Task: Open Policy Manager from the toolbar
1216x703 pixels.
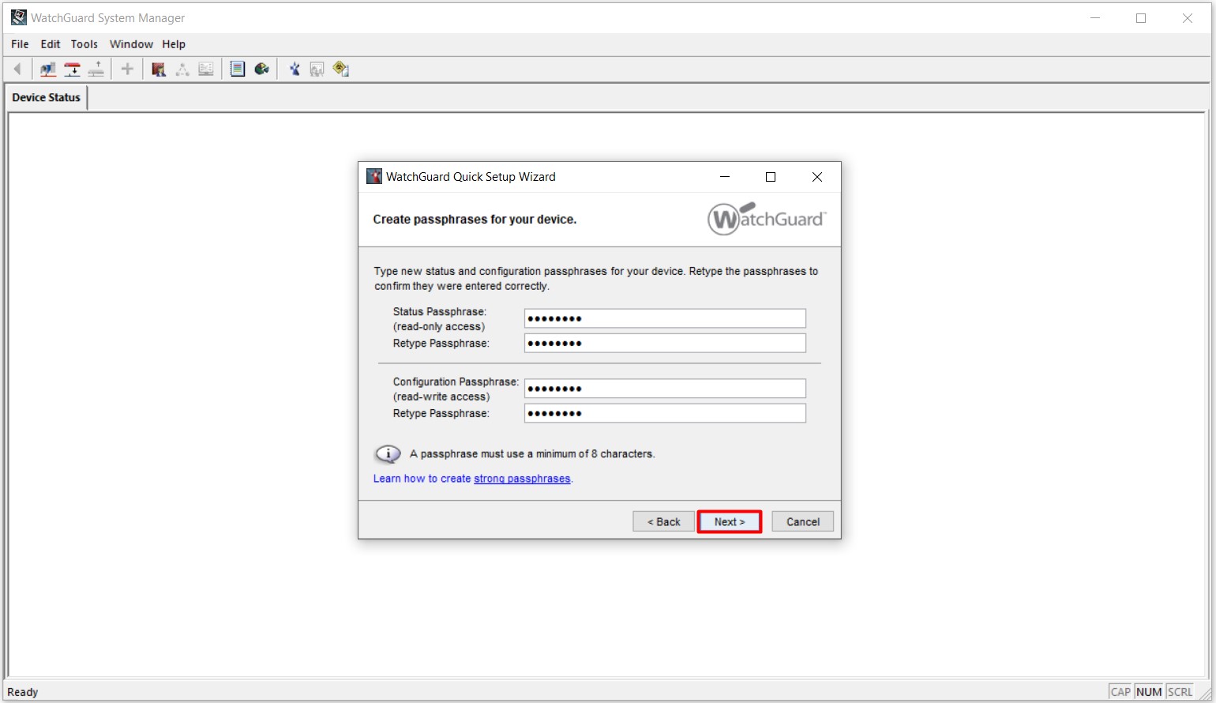Action: [x=159, y=70]
